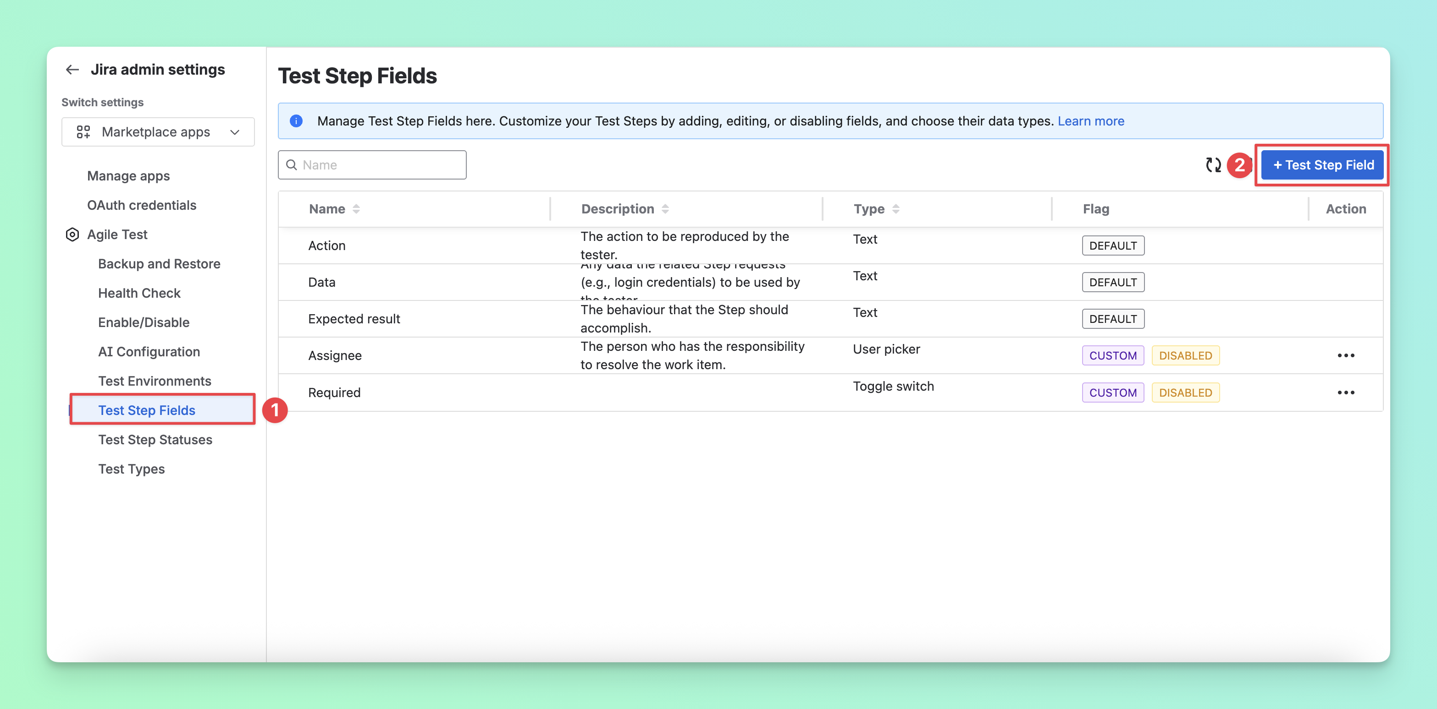This screenshot has height=709, width=1437.
Task: Click the Expected result description text
Action: click(x=684, y=319)
